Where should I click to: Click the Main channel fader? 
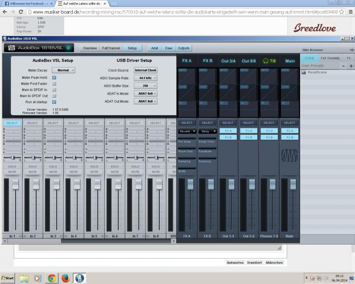point(293,184)
